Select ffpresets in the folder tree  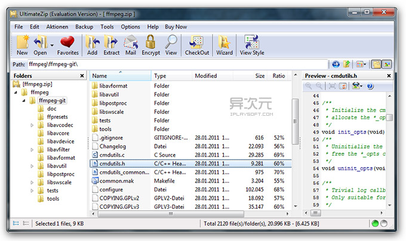click(x=57, y=117)
